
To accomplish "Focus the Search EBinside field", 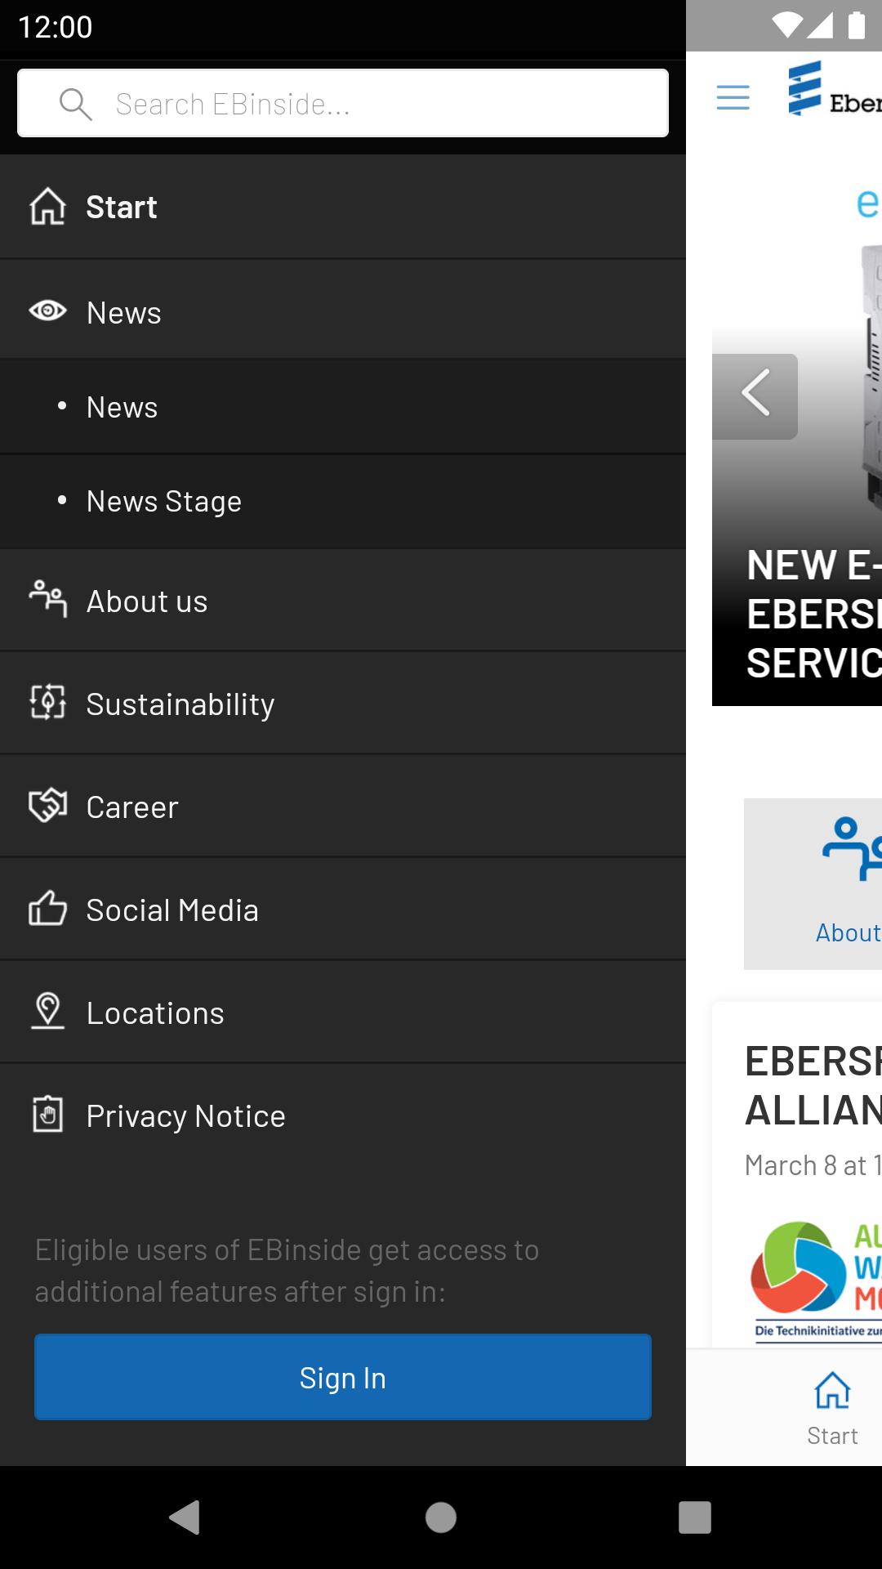I will tap(343, 103).
